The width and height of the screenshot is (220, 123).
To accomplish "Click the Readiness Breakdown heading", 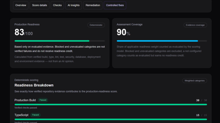I will point(34,85).
